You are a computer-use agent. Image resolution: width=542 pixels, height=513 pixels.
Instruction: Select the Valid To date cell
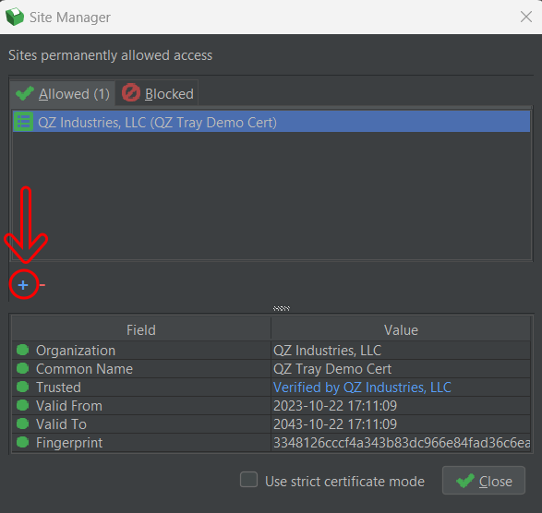point(401,424)
